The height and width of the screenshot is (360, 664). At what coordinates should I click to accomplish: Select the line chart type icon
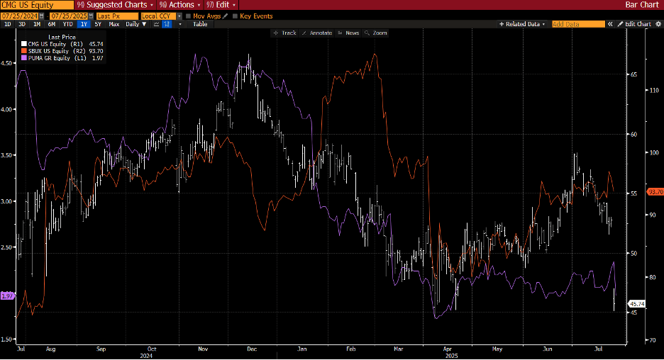(x=156, y=24)
